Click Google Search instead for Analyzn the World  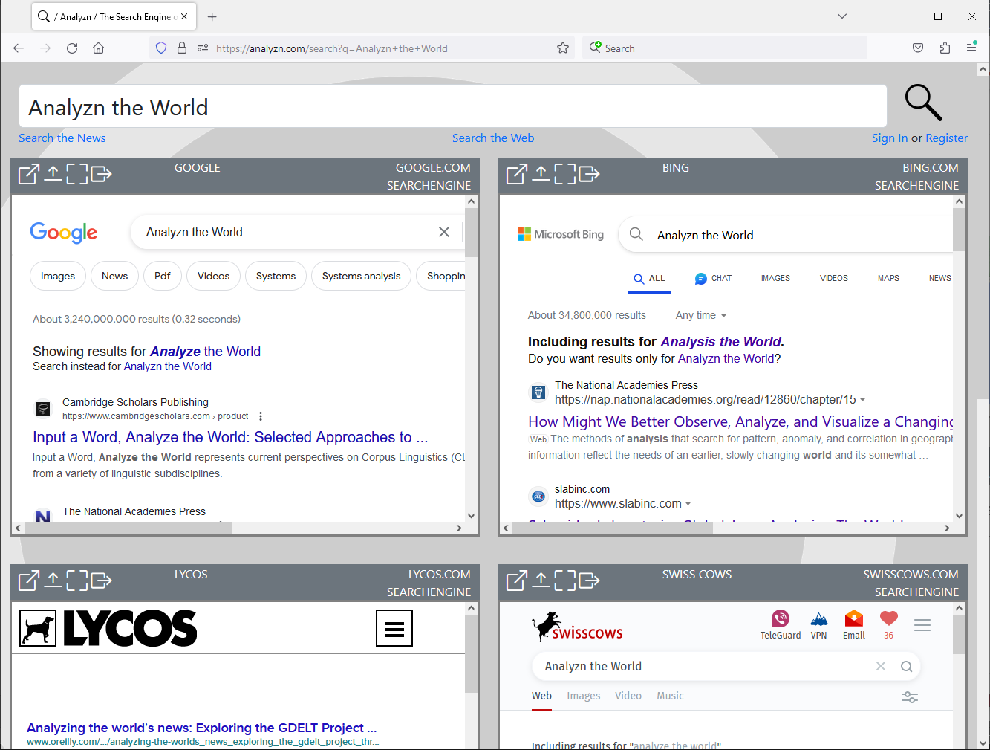168,366
